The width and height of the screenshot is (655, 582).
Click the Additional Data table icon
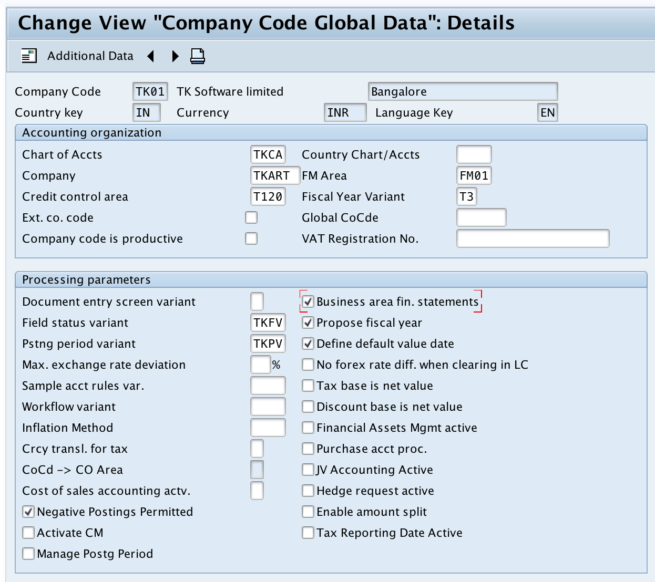coord(29,56)
